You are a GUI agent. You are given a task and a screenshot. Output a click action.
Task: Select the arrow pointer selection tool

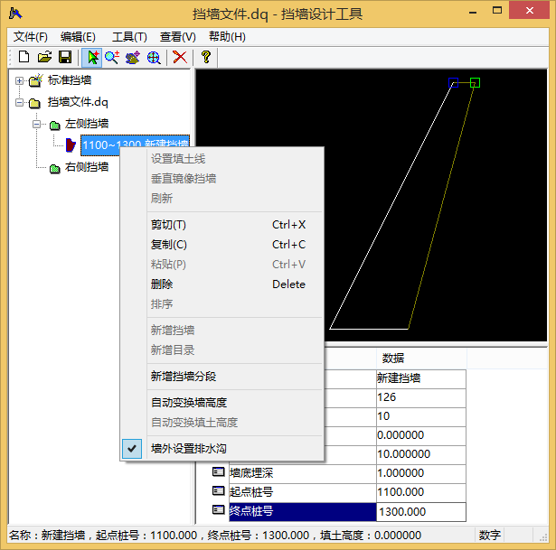(92, 58)
